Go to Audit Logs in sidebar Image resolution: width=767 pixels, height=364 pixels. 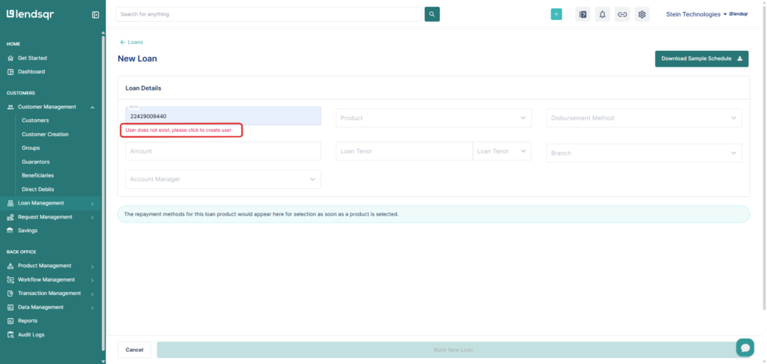31,335
